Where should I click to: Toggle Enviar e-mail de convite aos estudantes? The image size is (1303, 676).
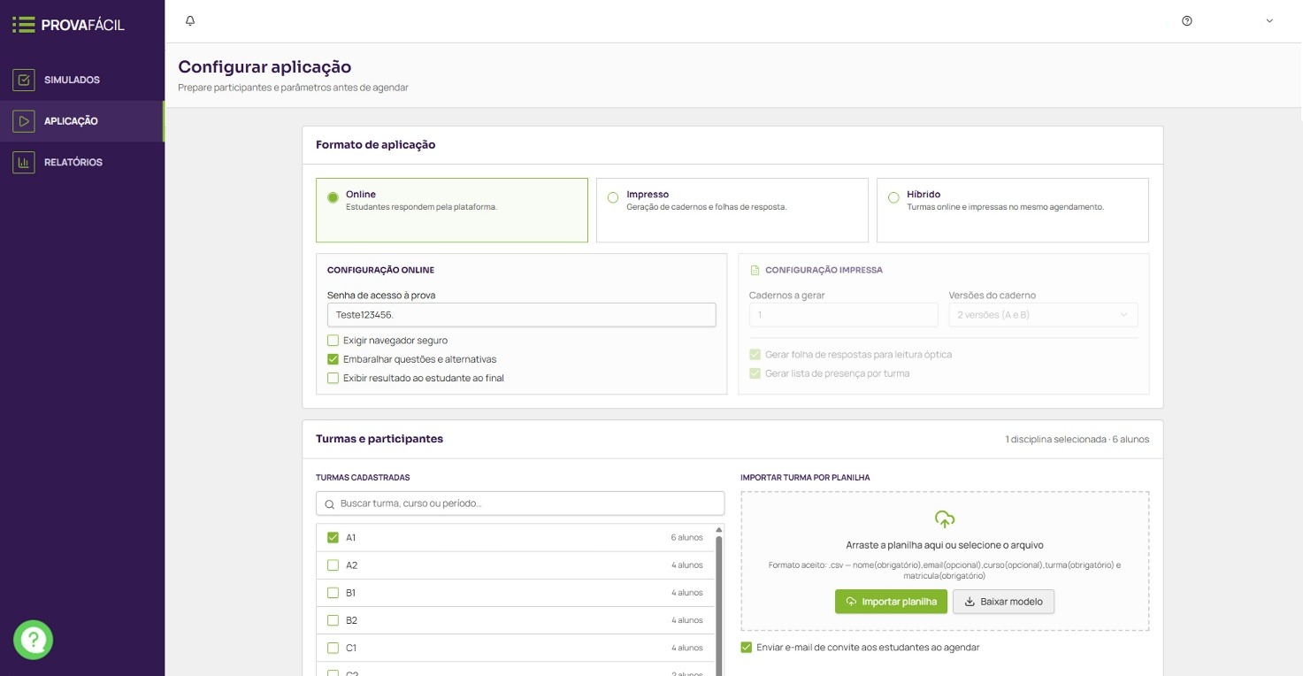click(747, 648)
